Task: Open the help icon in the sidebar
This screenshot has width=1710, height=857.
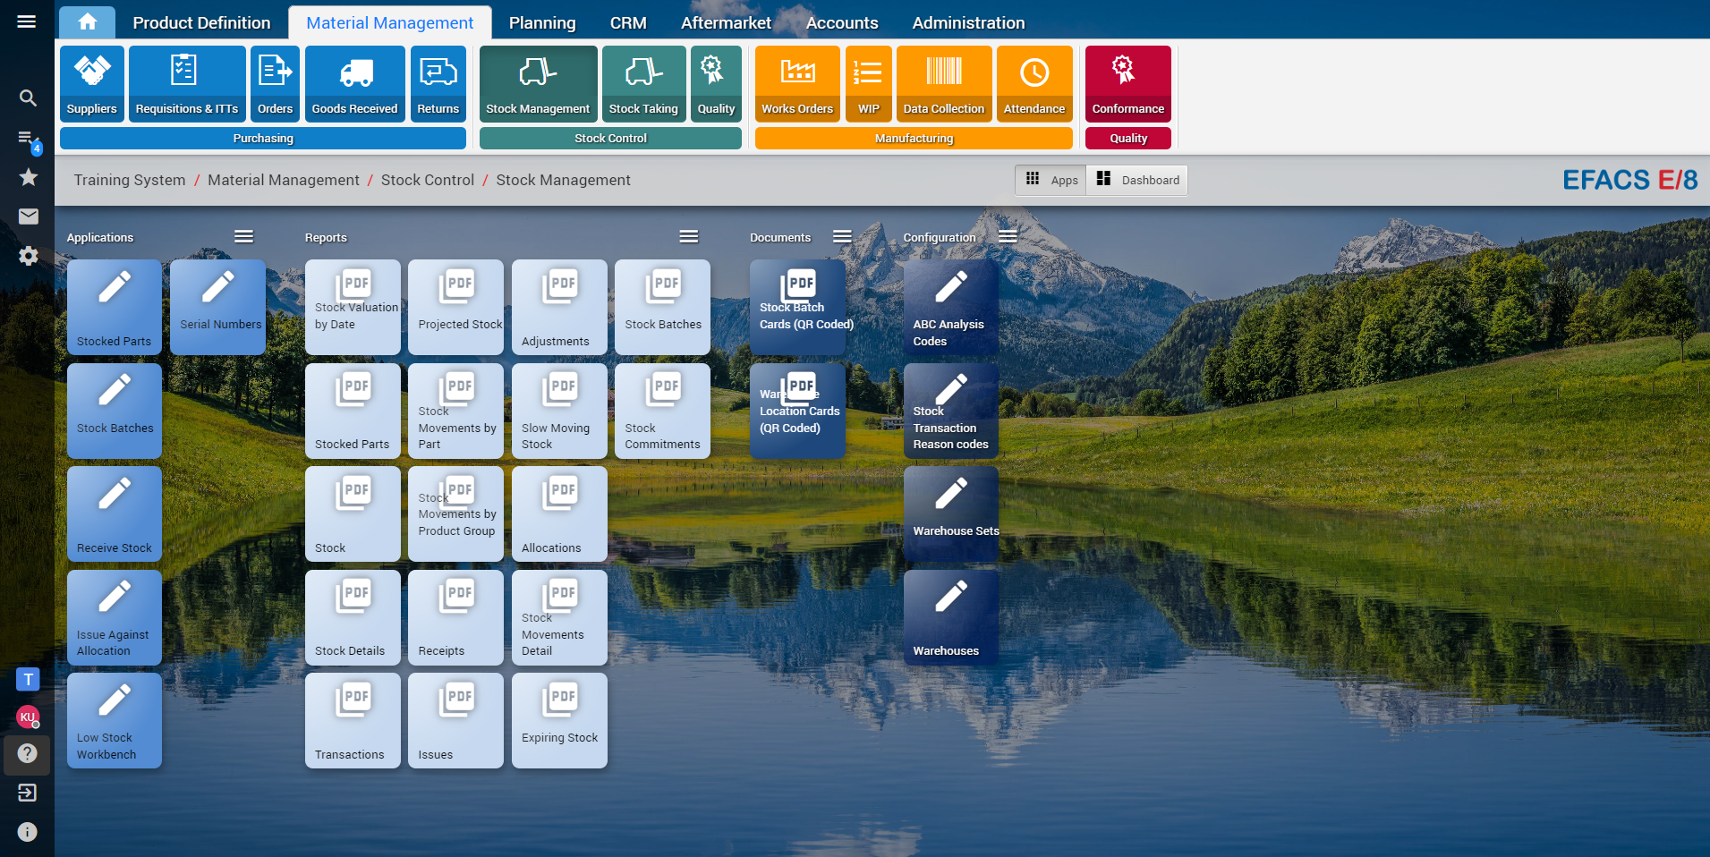Action: click(x=28, y=754)
